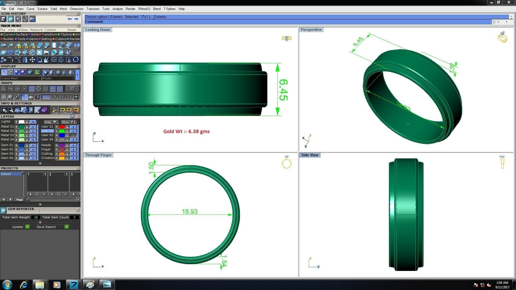Click the red User 01 color swatch
The width and height of the screenshot is (516, 290).
(x=62, y=127)
